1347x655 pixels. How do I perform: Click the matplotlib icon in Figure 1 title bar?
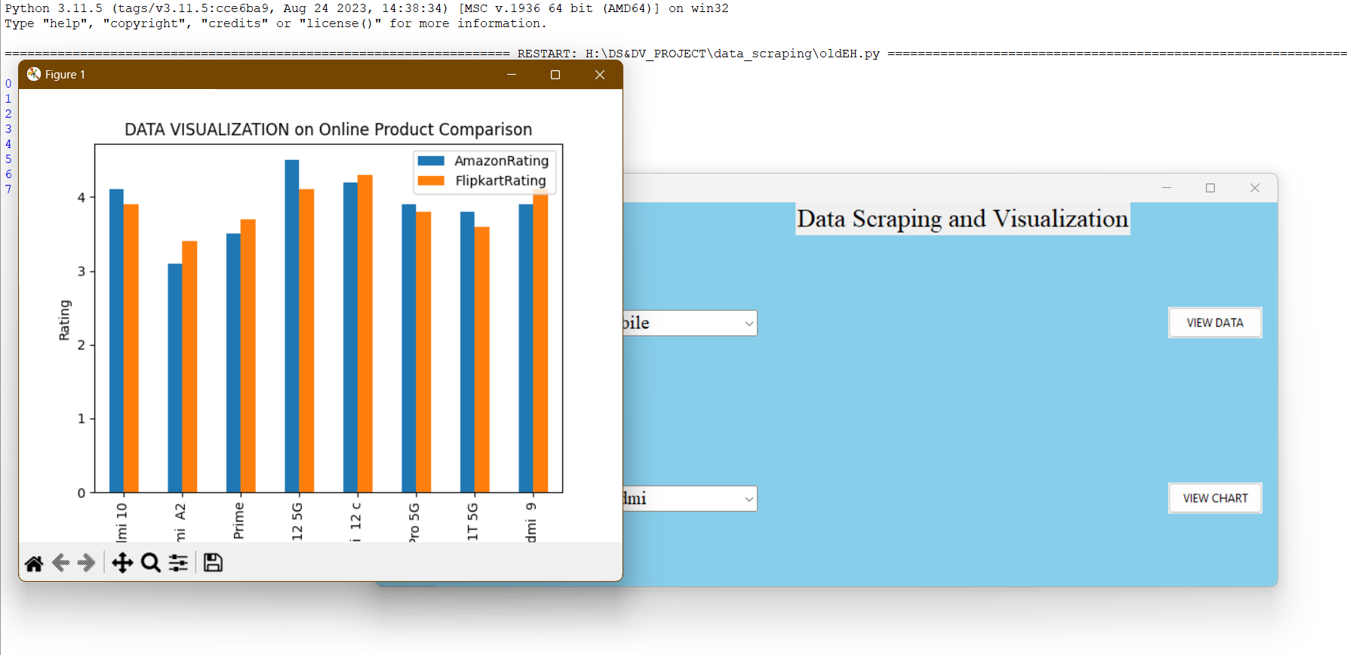point(33,74)
